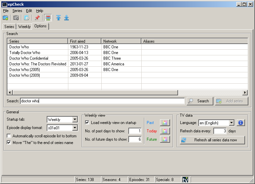Switch to the Weekly tab
Image resolution: width=255 pixels, height=184 pixels.
point(24,27)
